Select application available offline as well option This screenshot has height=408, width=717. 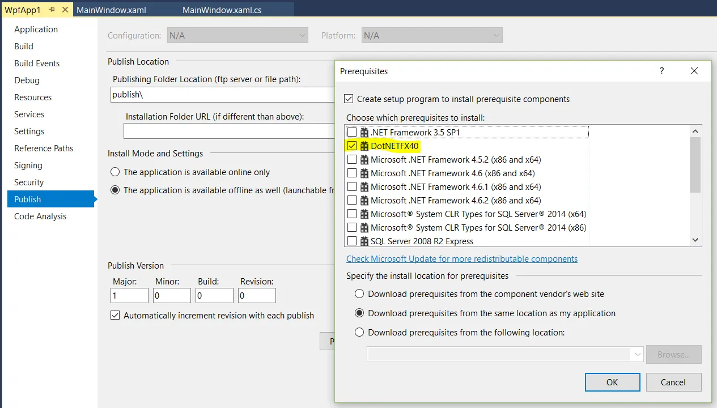coord(115,190)
